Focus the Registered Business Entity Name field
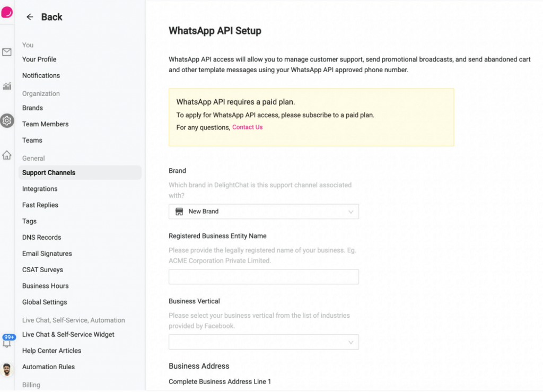 coord(264,277)
